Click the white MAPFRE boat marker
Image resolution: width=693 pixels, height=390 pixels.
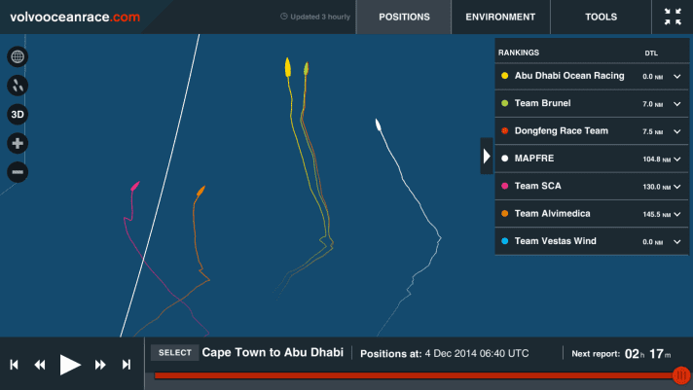coord(379,125)
